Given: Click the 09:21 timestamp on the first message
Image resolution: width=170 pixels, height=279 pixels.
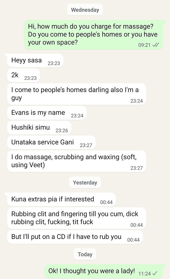Looking at the screenshot, I should tap(144, 45).
